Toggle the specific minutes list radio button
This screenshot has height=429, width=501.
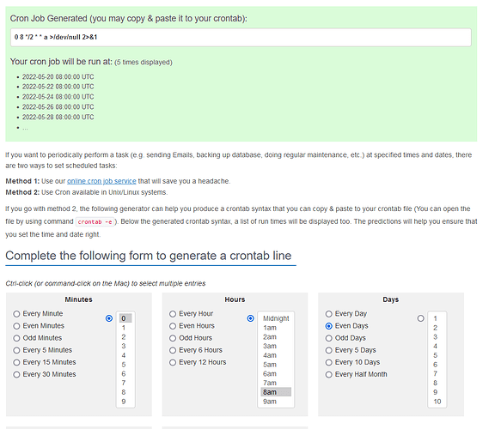pos(109,318)
